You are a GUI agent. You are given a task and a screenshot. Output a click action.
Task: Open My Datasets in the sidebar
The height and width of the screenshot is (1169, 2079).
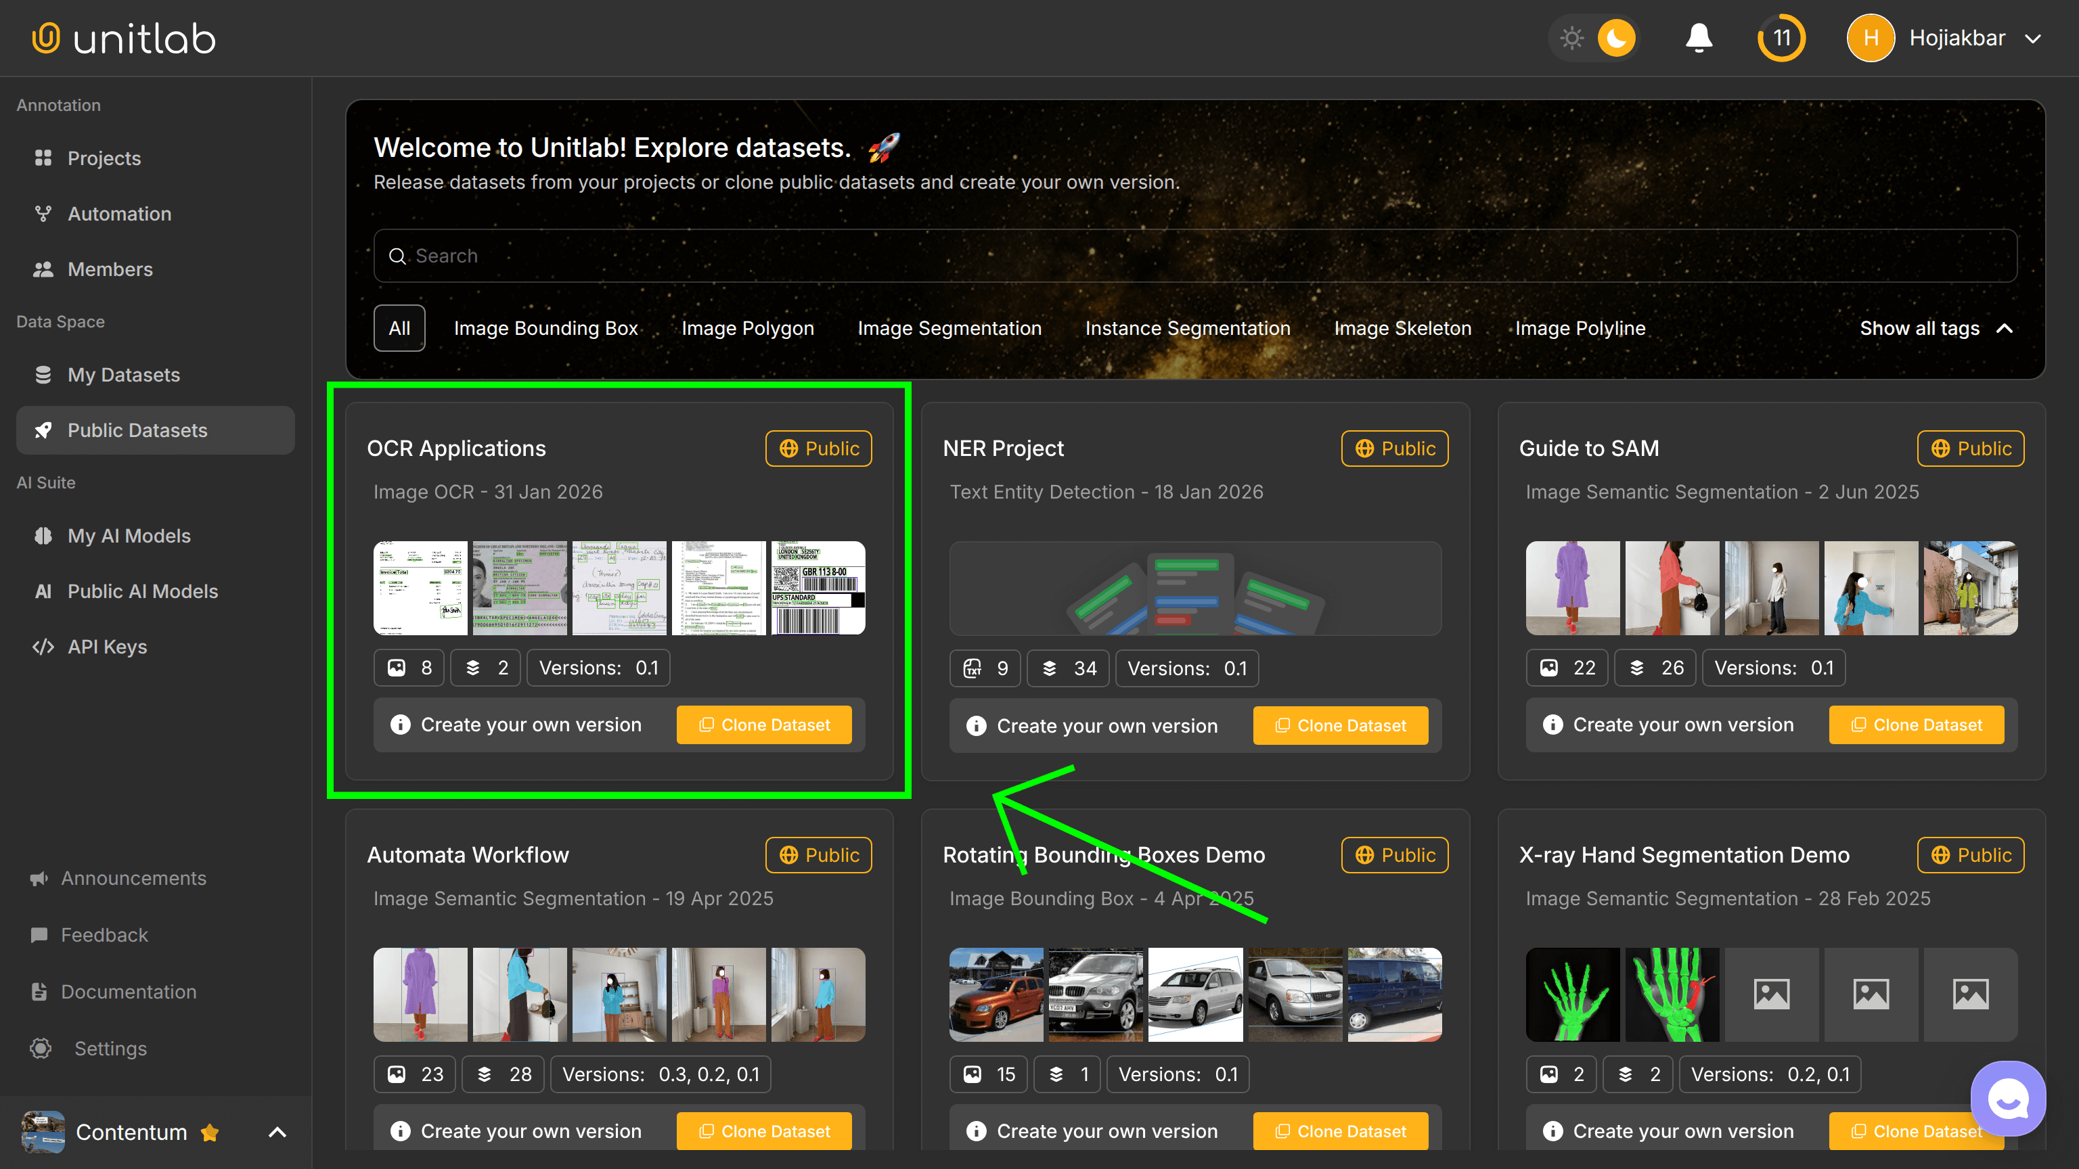pos(123,375)
